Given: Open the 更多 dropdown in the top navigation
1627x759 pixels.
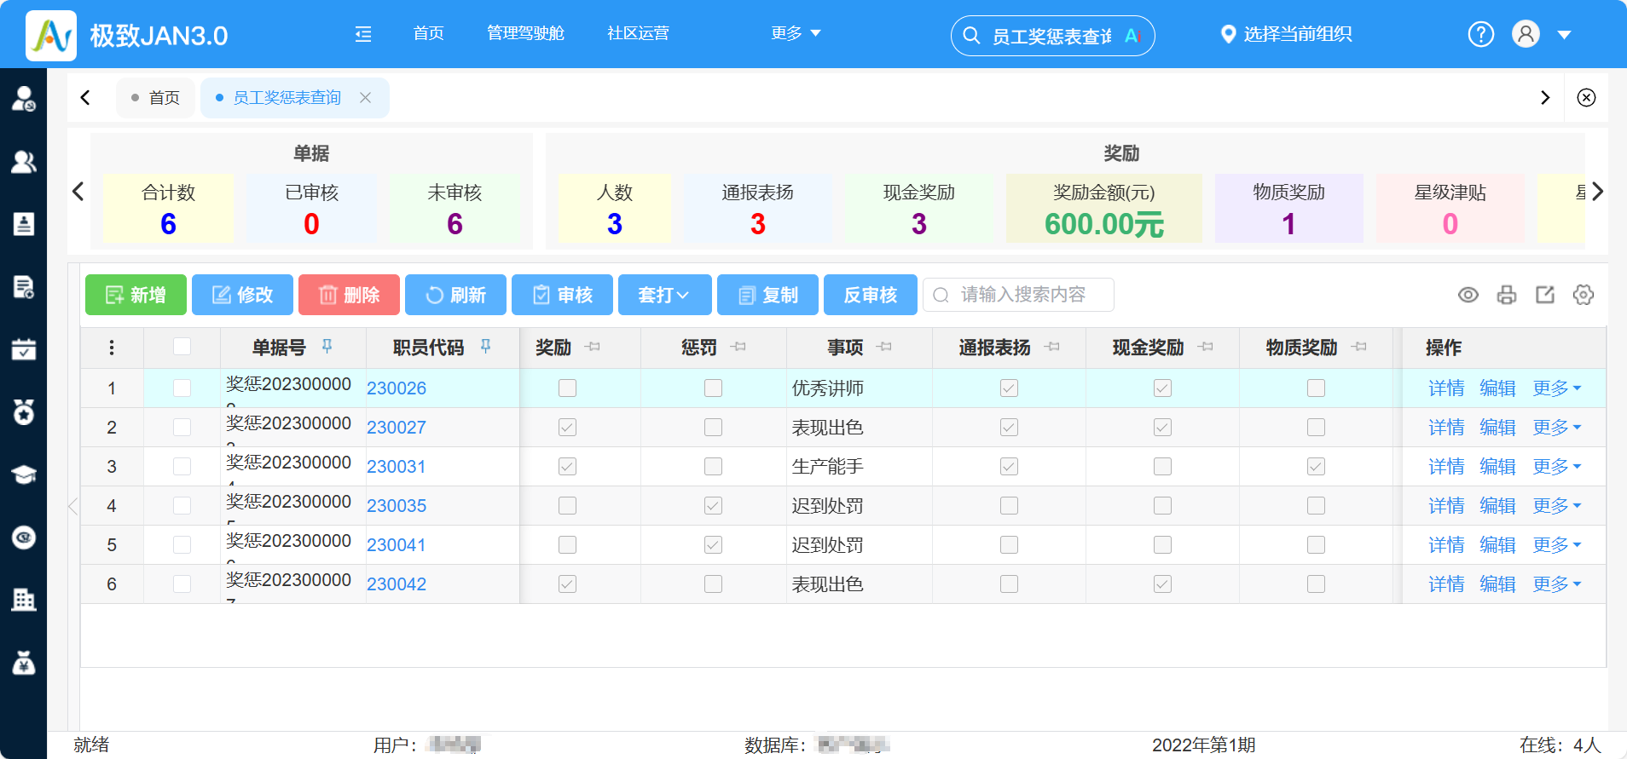Looking at the screenshot, I should coord(795,33).
